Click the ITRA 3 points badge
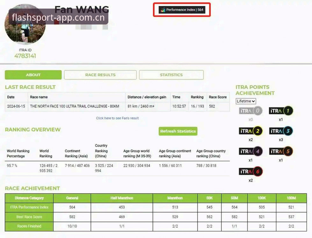312x238 pixels. [x=281, y=131]
